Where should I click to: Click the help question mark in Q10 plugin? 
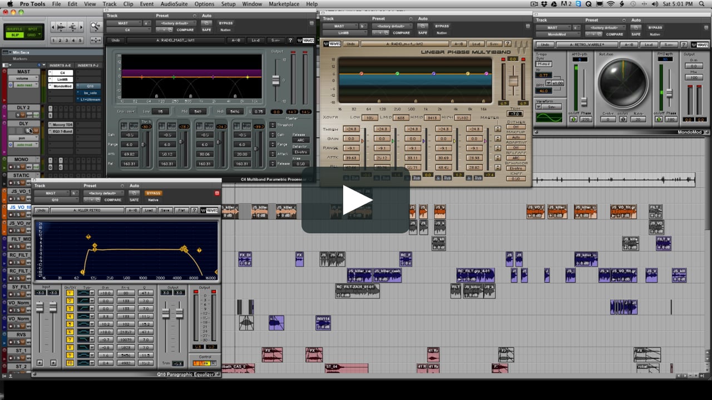[194, 211]
